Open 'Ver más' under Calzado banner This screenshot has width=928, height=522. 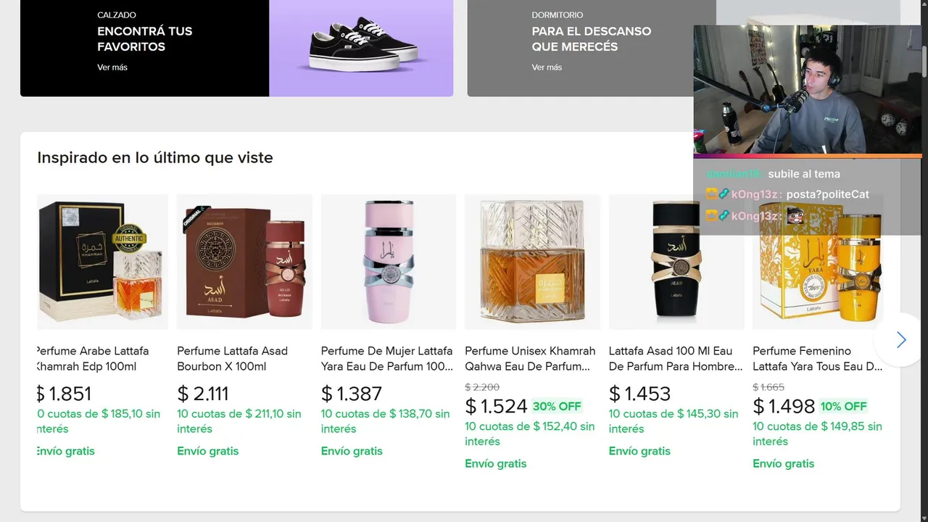[112, 67]
